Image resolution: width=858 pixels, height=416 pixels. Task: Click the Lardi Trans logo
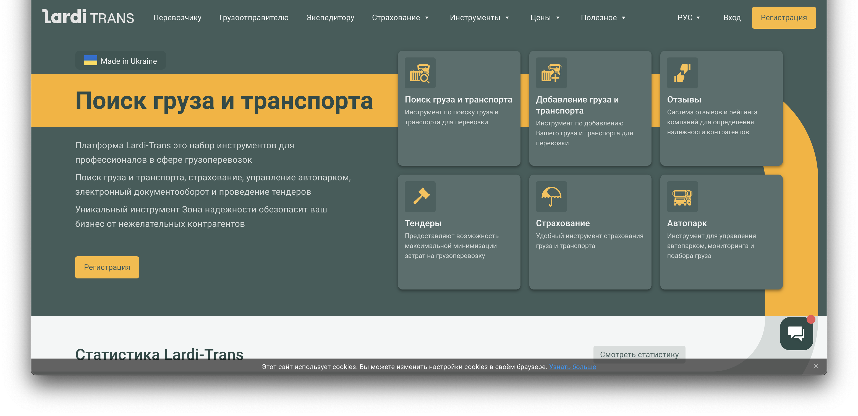88,17
